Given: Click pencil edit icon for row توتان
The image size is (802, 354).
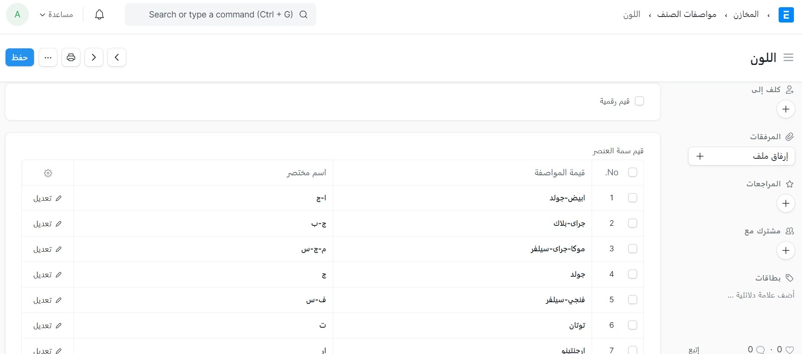Looking at the screenshot, I should [59, 326].
